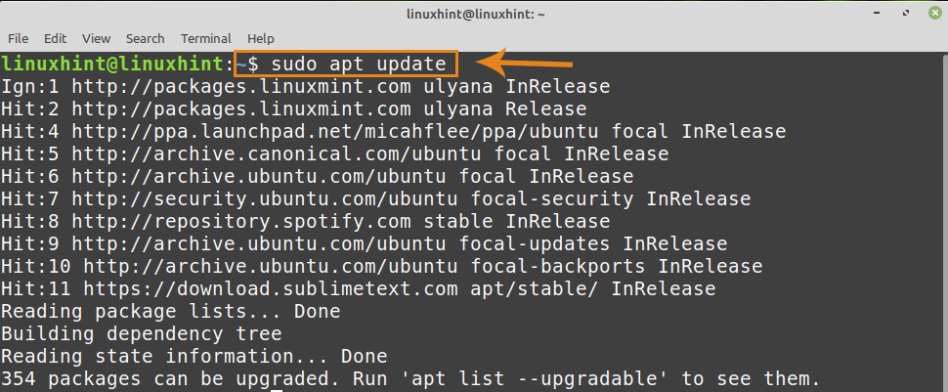948x392 pixels.
Task: Click the '354 packages can be upgraded' line
Action: [x=409, y=378]
